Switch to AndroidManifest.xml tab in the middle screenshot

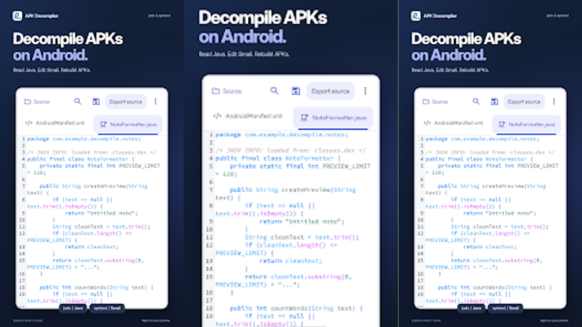[x=248, y=116]
